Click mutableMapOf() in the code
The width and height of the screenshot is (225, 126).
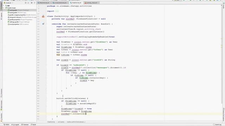tap(88, 104)
